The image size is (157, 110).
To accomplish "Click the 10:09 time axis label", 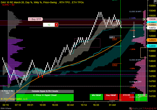I will coord(42,105).
